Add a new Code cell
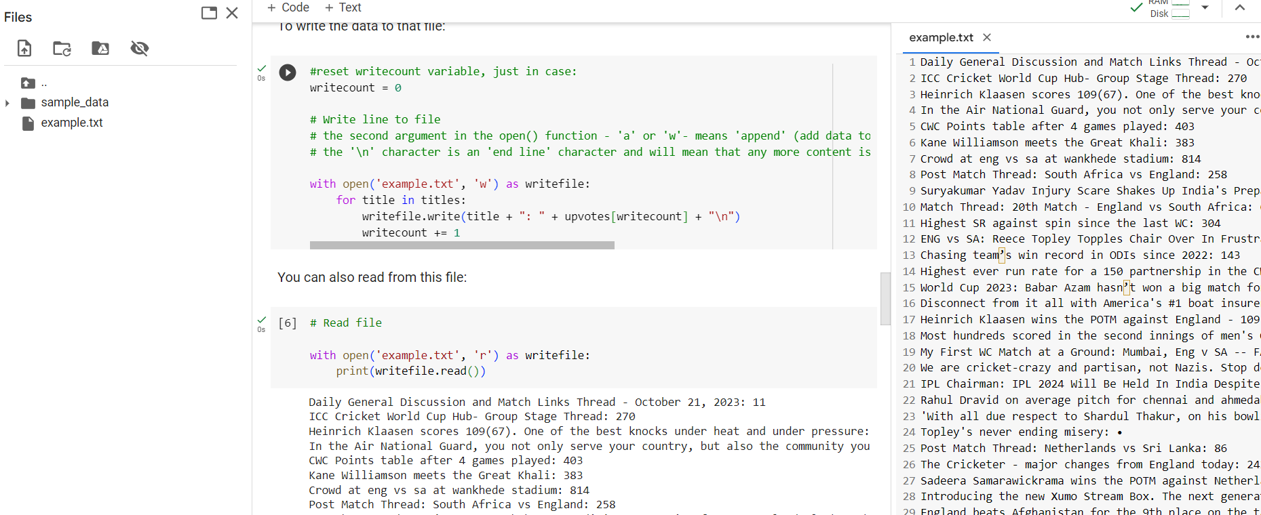1261x515 pixels. click(x=288, y=7)
